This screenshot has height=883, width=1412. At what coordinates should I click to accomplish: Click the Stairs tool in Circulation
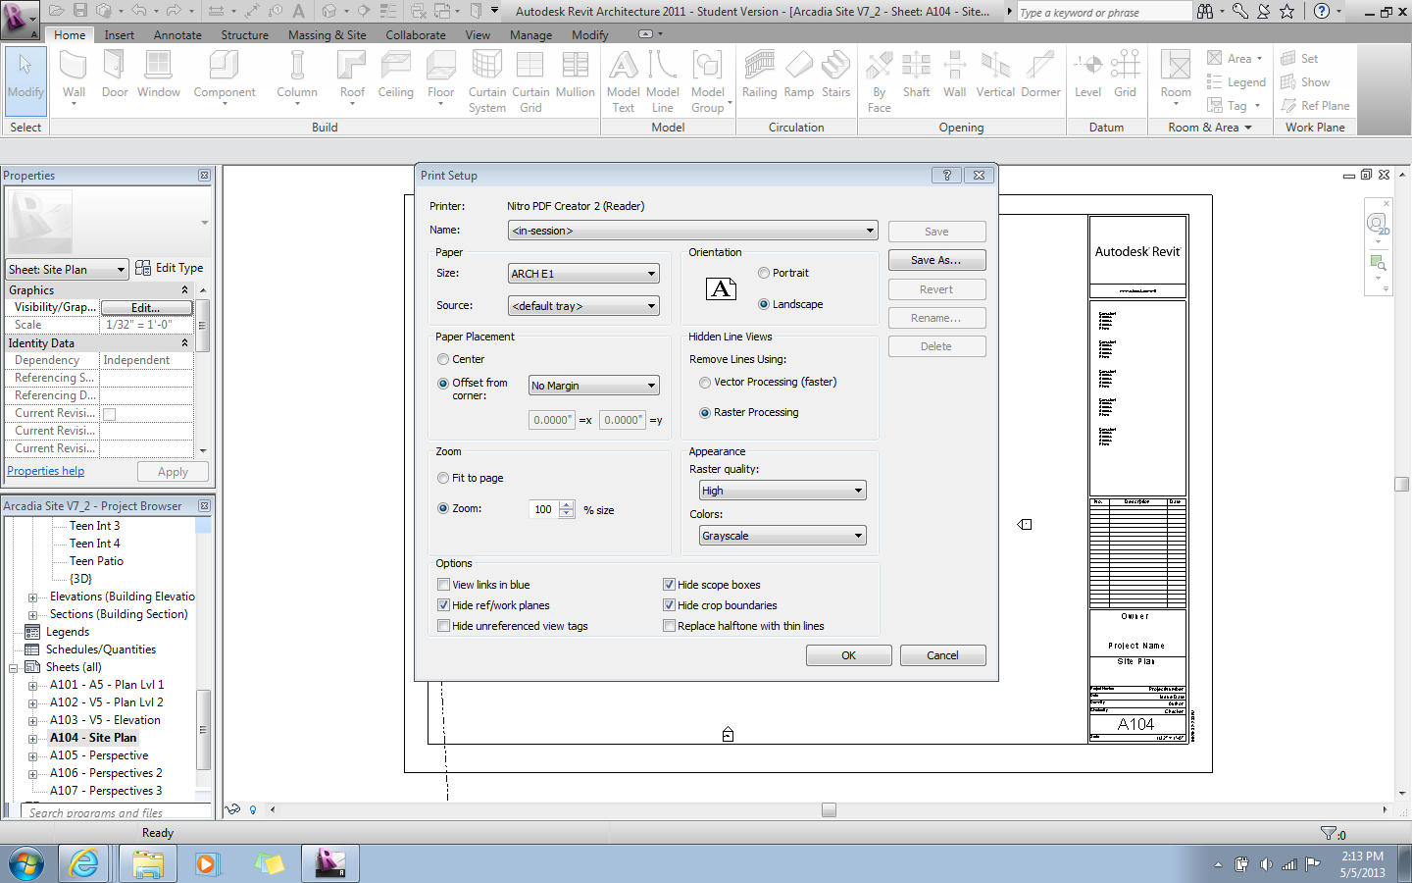point(835,80)
